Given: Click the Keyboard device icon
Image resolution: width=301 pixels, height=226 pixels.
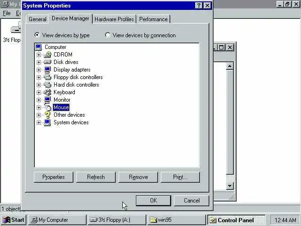Looking at the screenshot, I should (x=48, y=92).
